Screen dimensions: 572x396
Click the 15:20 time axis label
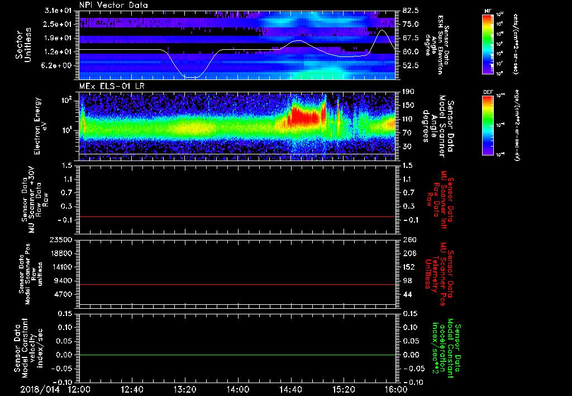coord(344,389)
